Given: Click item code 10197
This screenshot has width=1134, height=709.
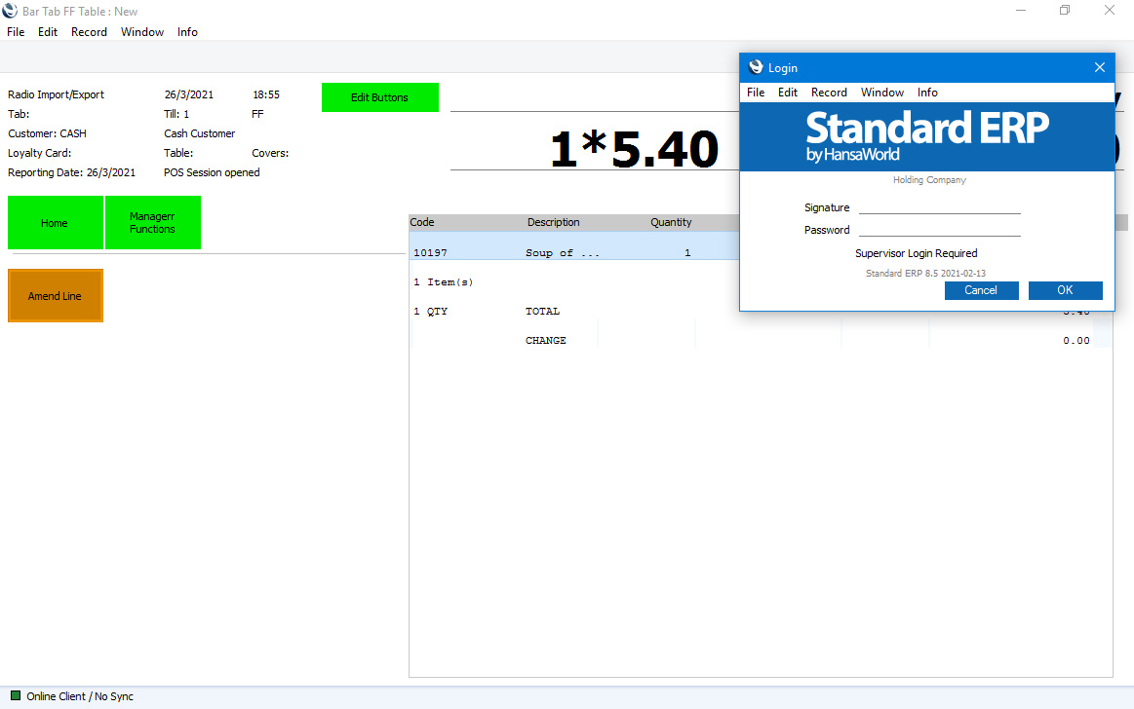Looking at the screenshot, I should 430,252.
